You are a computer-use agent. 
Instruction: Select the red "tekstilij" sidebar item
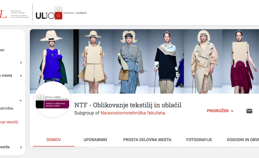9,122
